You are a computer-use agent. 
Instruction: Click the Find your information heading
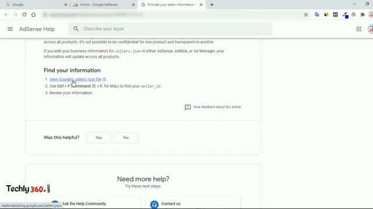click(x=72, y=70)
